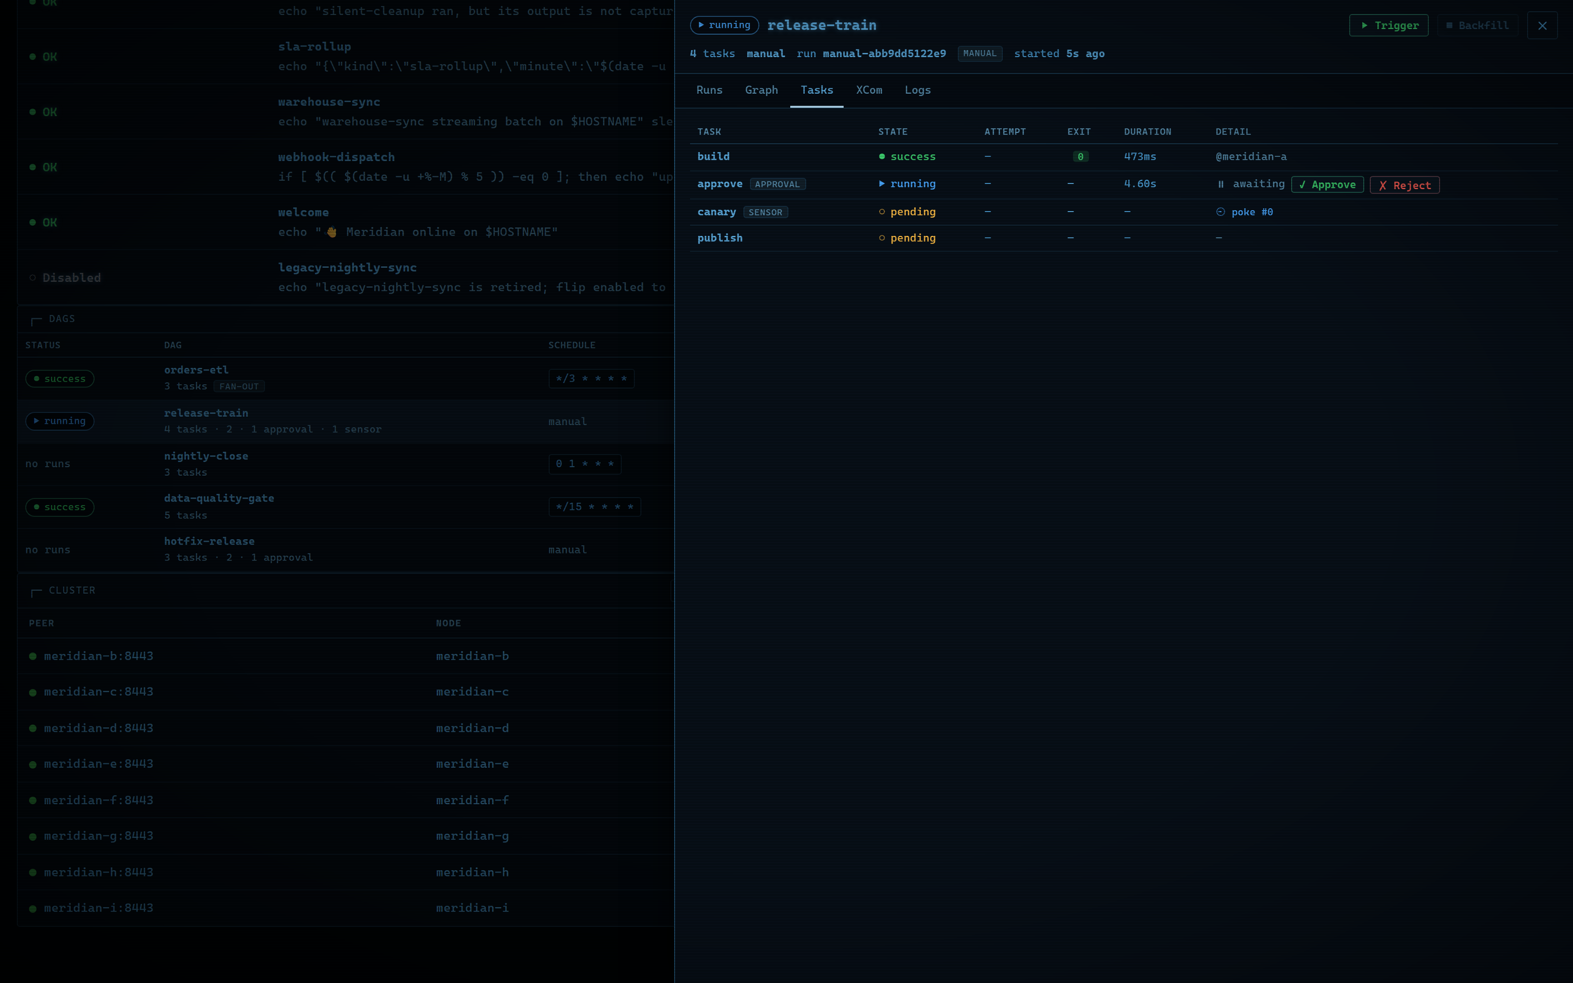The image size is (1573, 983).
Task: Collapse the CLUSTER section header
Action: click(x=72, y=591)
